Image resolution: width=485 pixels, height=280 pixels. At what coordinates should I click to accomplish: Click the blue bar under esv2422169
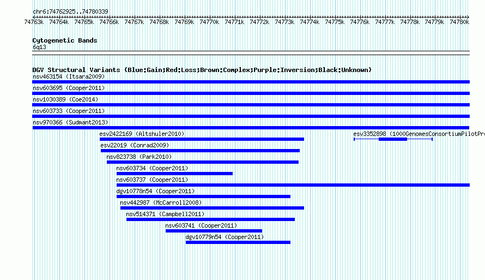202,139
